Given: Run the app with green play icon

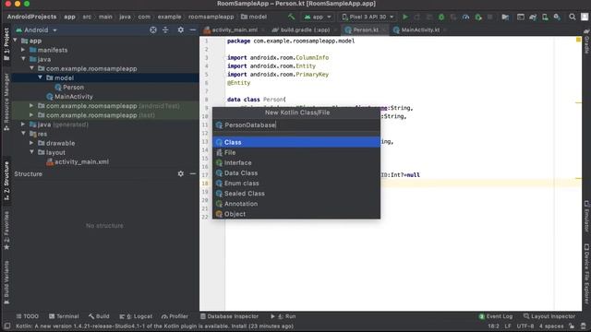Looking at the screenshot, I should [x=405, y=17].
